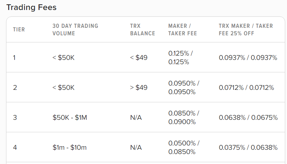This screenshot has width=287, height=164.
Task: Click the tier 4 row number
Action: point(15,148)
